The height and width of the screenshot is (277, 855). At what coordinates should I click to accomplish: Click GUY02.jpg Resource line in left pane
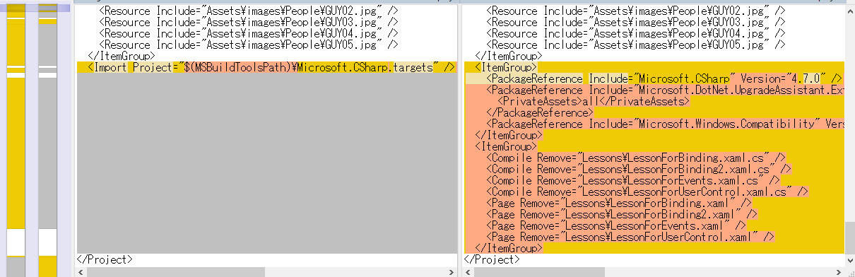click(249, 11)
